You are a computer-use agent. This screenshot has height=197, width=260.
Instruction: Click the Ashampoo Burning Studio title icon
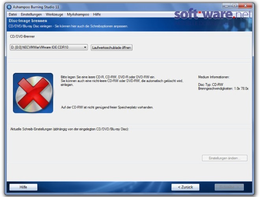9,7
